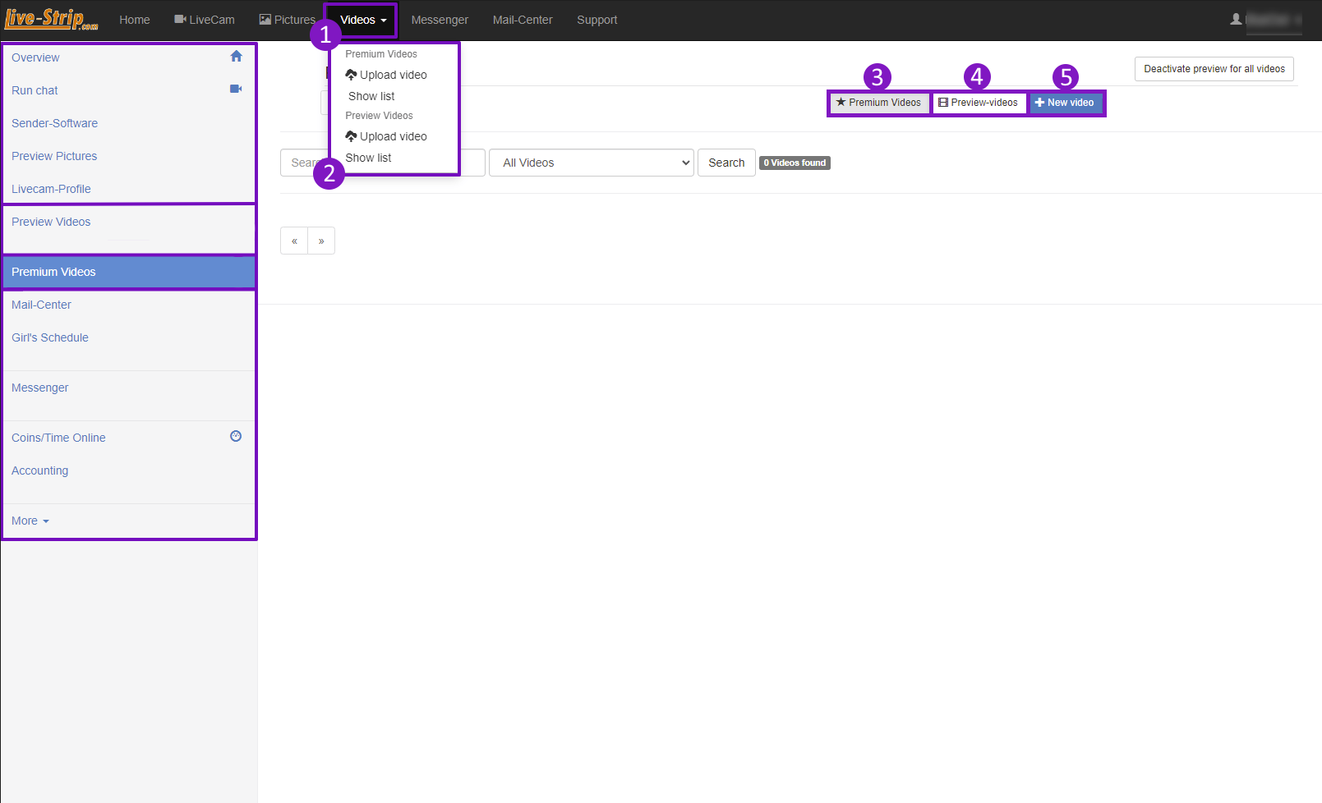Open Accounting link in the sidebar

click(x=40, y=470)
